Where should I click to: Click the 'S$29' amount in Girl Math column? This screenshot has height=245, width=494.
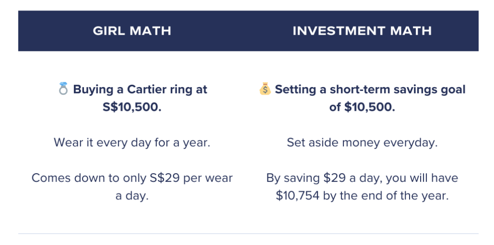click(x=165, y=178)
